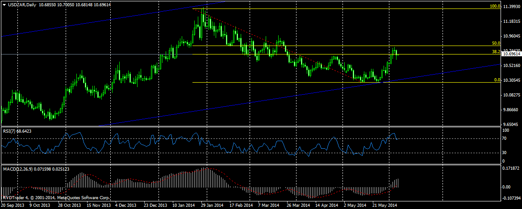This screenshot has height=209, width=522.
Task: Click the USDZAR,Daily chart title text
Action: point(21,4)
